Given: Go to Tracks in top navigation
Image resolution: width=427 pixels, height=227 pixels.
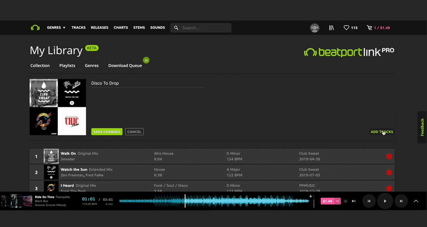Looking at the screenshot, I should (x=78, y=28).
